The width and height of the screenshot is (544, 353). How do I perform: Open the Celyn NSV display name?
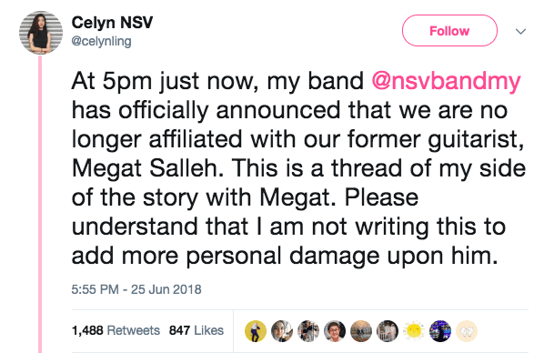tap(112, 23)
